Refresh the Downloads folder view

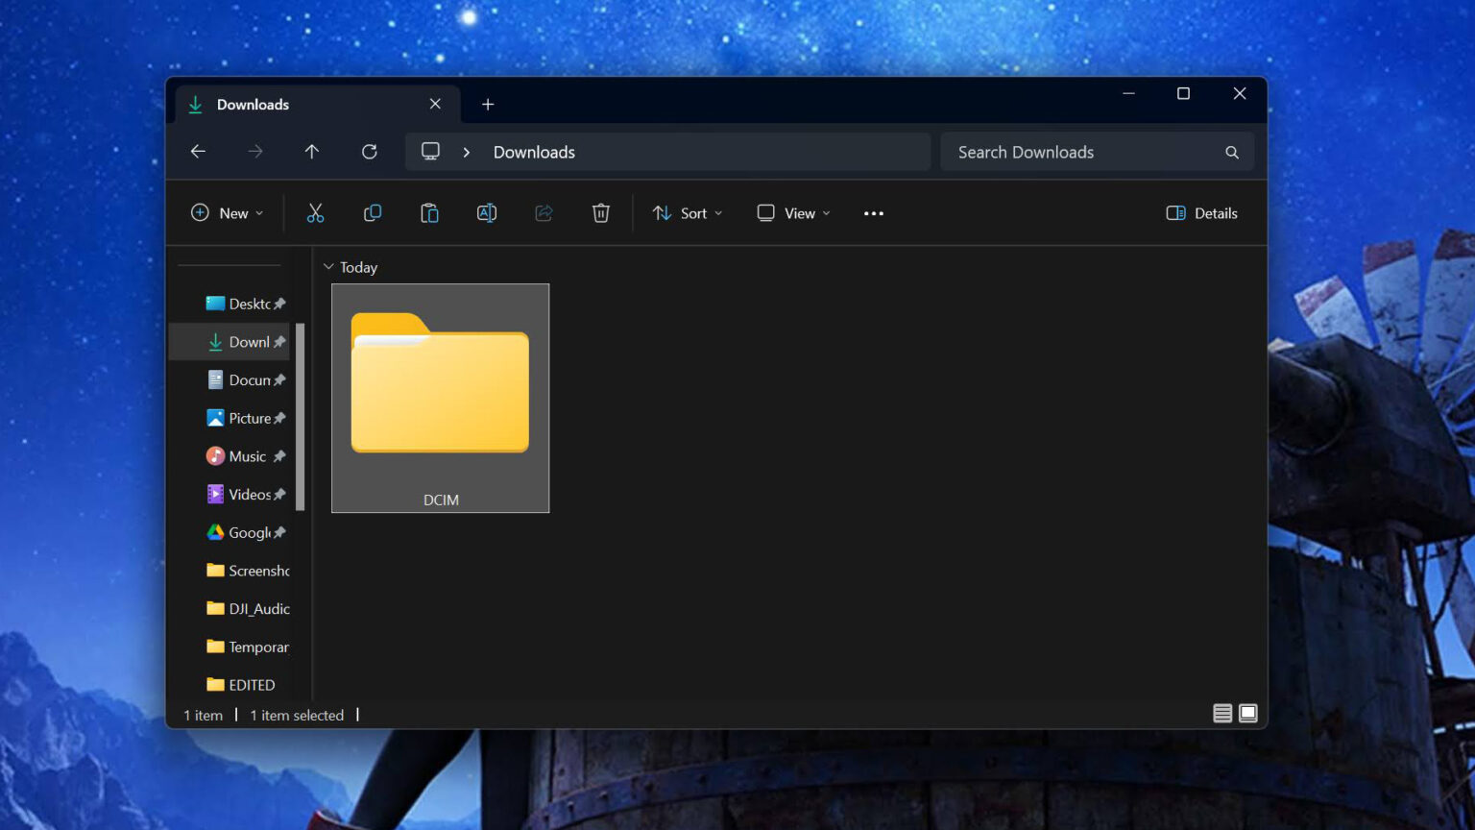370,151
